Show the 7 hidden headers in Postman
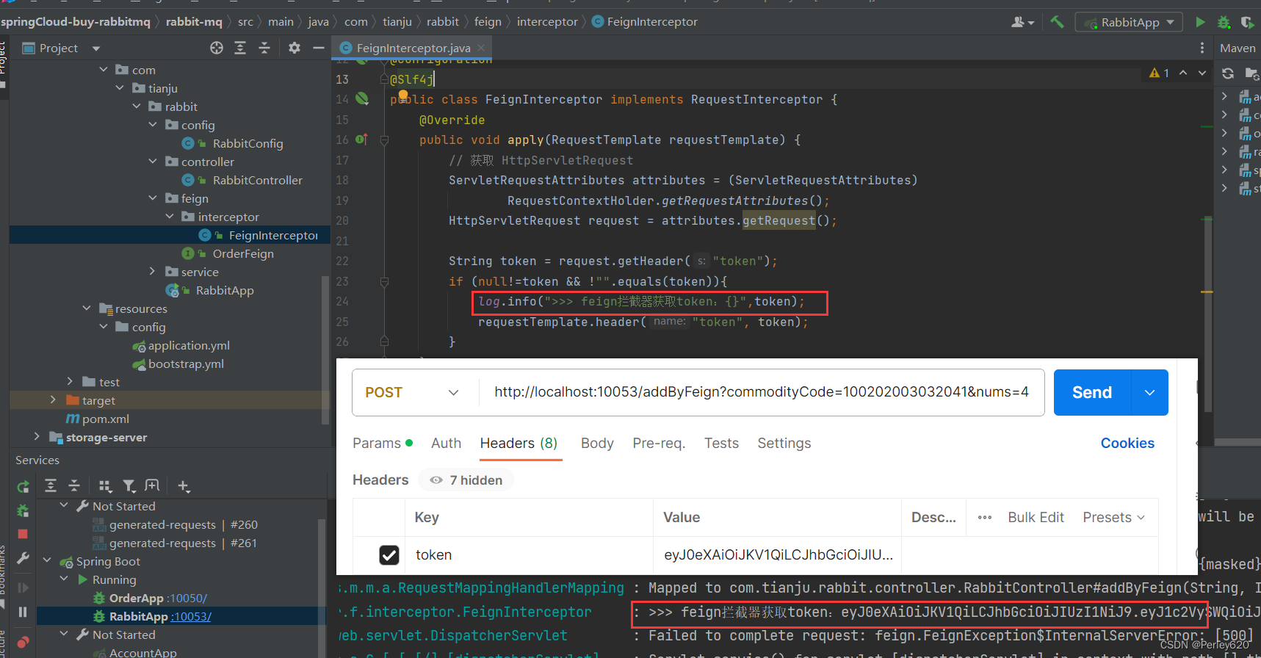This screenshot has width=1261, height=658. [x=466, y=480]
